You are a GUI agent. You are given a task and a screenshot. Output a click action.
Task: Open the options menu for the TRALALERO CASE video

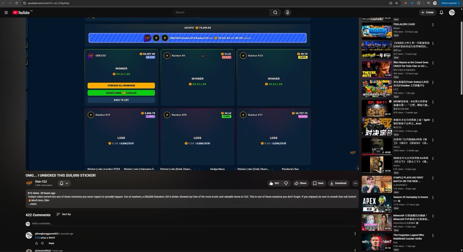click(x=433, y=25)
